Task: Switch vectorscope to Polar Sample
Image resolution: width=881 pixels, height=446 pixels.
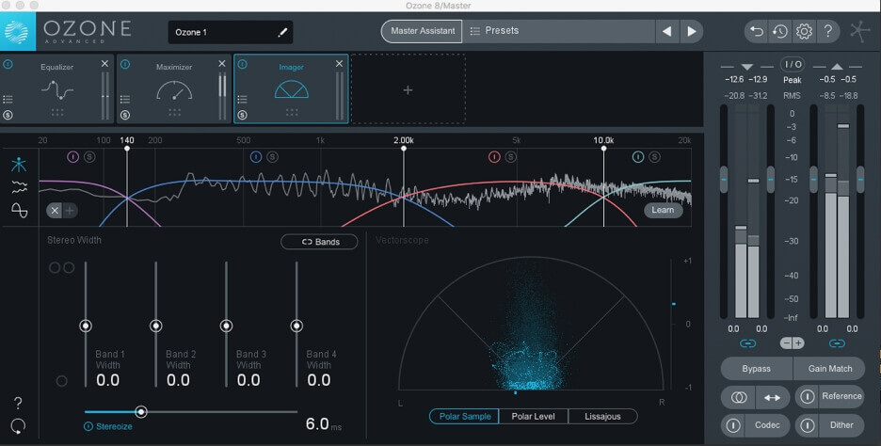Action: click(x=464, y=416)
